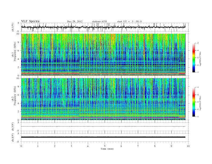Click the ch.1 PSD color scale bar
This screenshot has height=164, width=212.
[x=194, y=58]
